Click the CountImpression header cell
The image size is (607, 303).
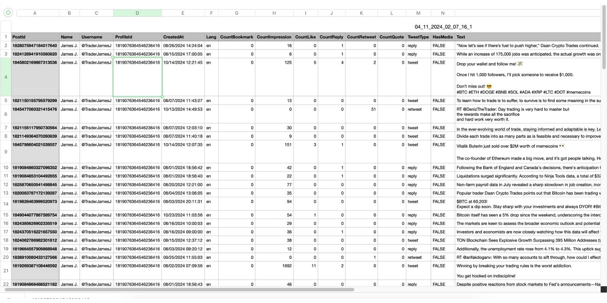(274, 37)
